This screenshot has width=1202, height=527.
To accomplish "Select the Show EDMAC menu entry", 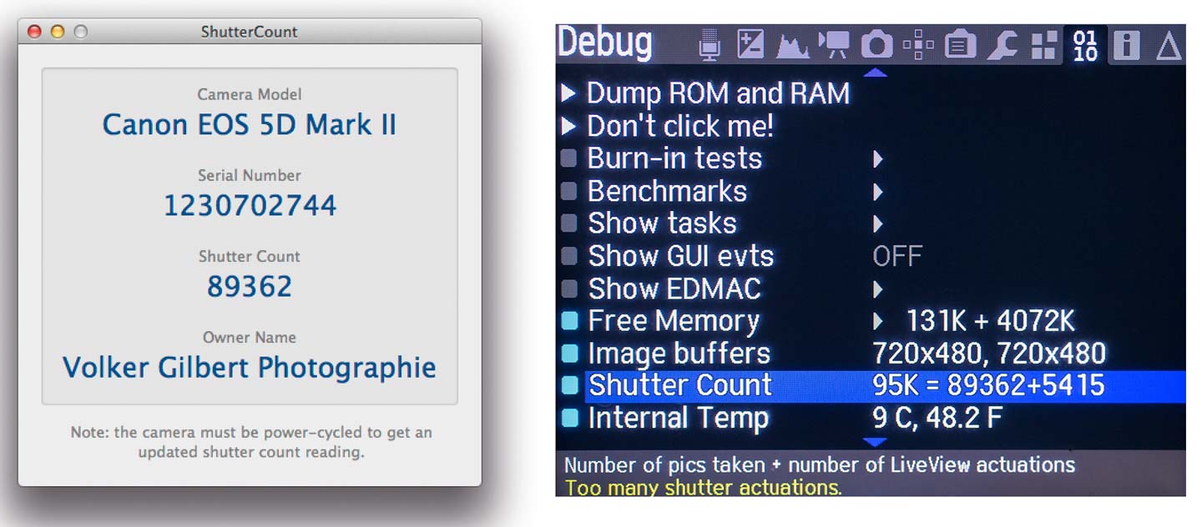I will coord(674,289).
